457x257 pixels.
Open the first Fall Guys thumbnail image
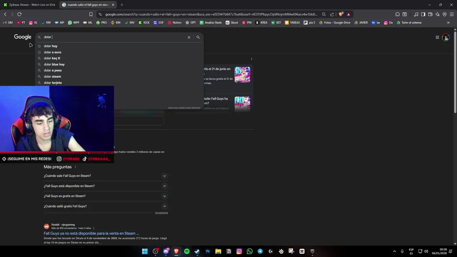[242, 75]
